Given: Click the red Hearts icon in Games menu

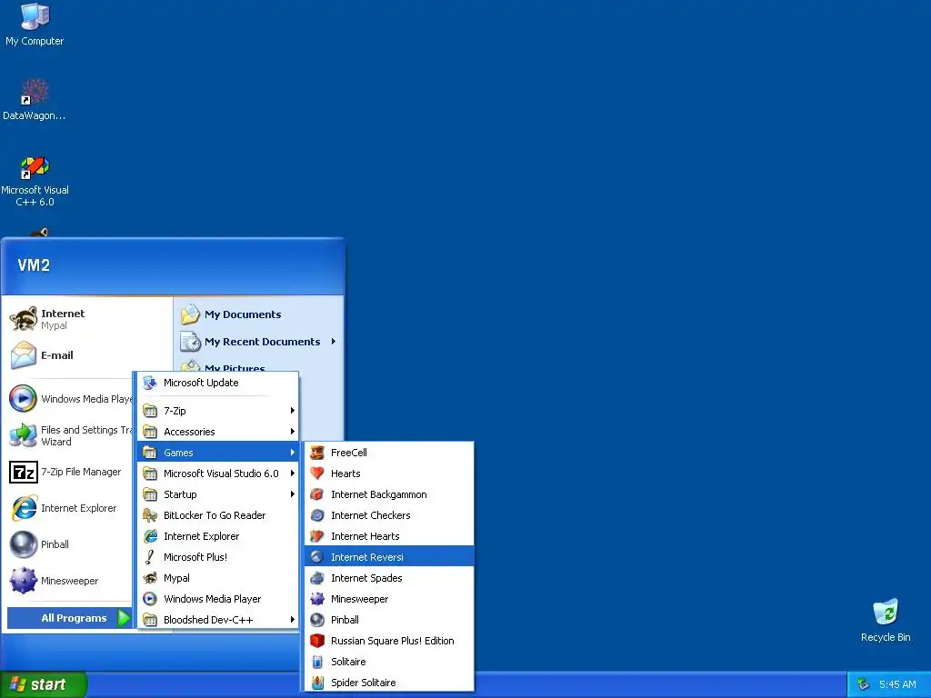Looking at the screenshot, I should coord(317,473).
